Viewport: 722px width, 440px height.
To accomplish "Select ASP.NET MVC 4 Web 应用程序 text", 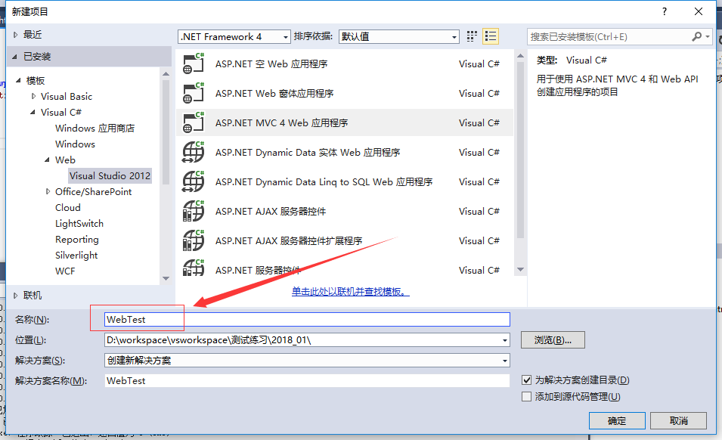I will tap(281, 123).
